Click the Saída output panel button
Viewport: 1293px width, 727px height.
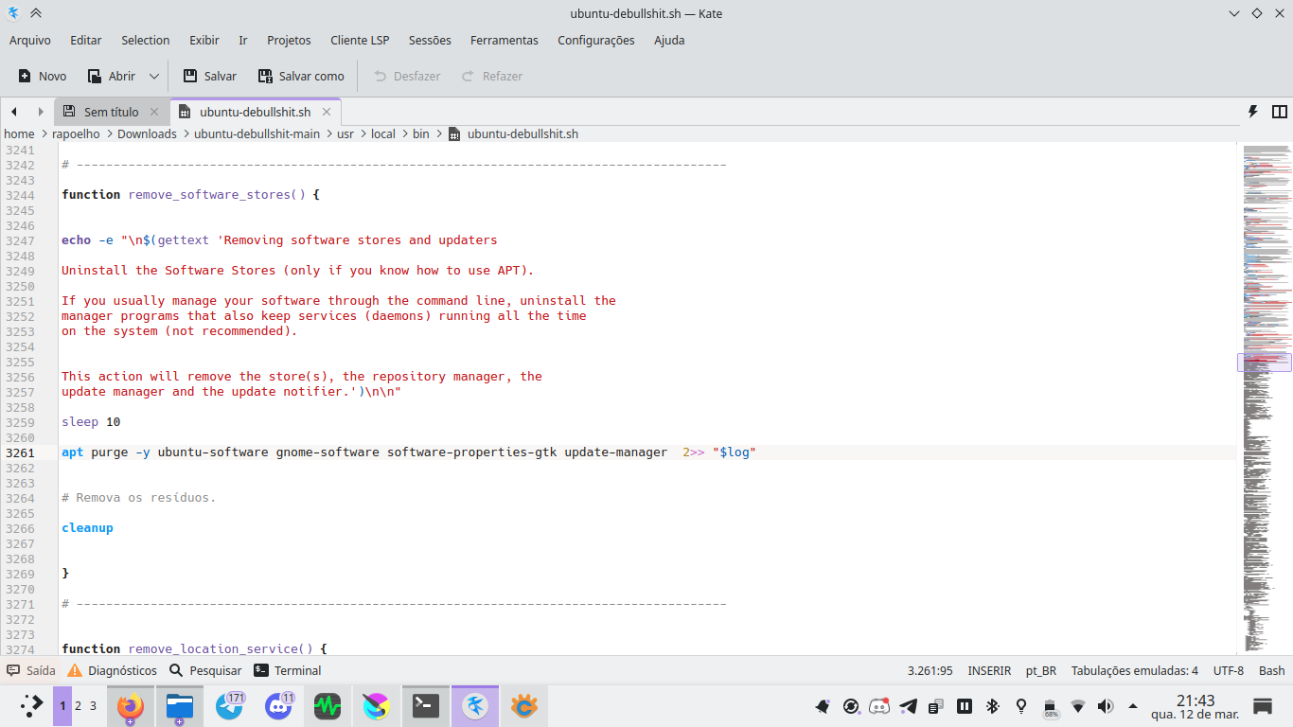[31, 670]
